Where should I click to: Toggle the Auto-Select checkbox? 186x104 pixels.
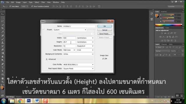pos(10,6)
